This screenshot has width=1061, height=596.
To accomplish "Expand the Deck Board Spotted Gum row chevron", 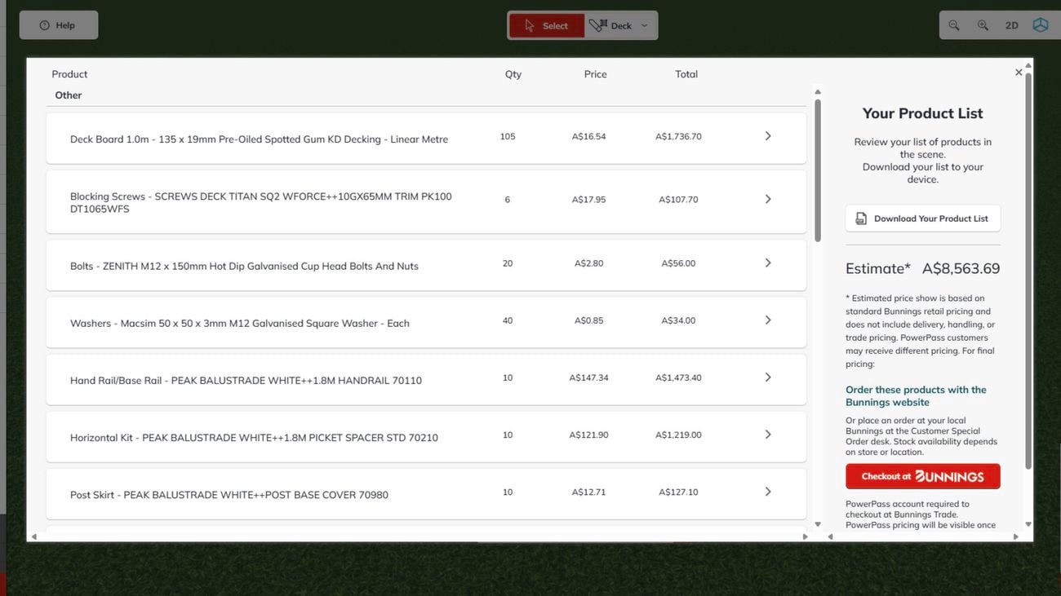I will (x=768, y=136).
